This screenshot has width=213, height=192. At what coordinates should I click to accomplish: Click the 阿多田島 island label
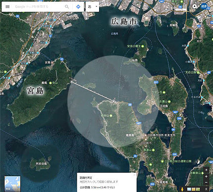pyautogui.click(x=42, y=164)
